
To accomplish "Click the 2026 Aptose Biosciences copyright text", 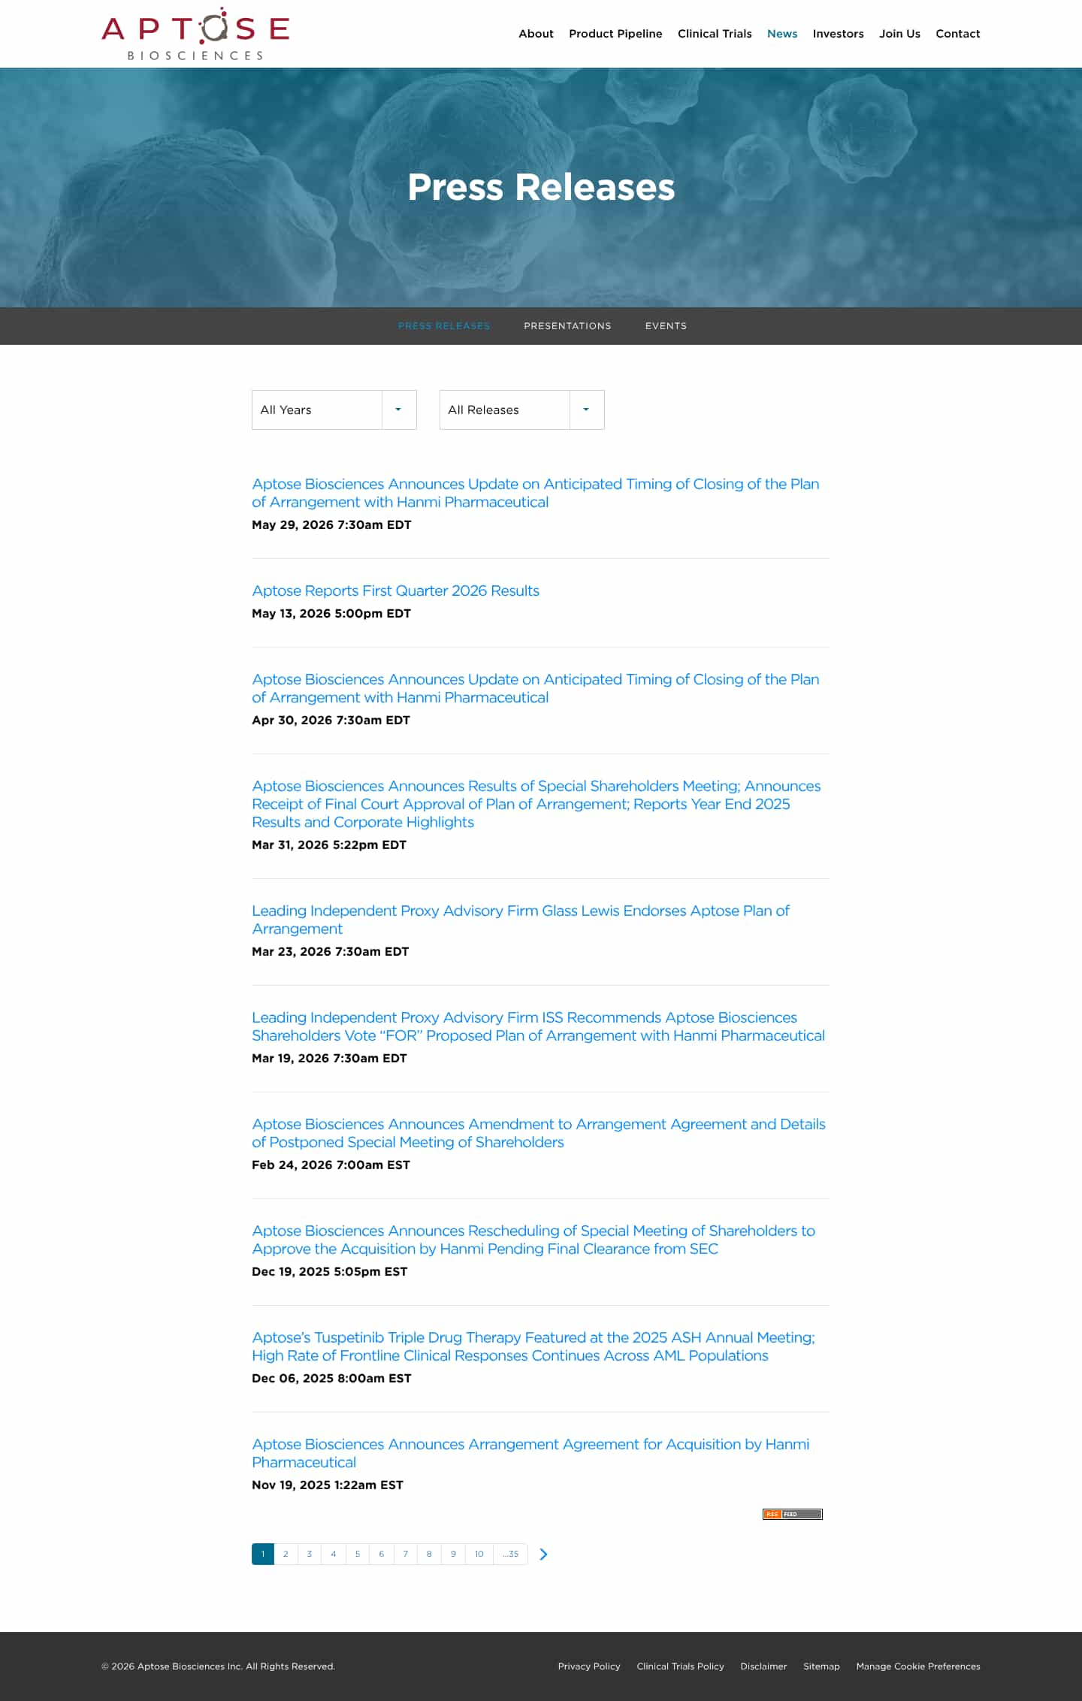I will [218, 1666].
